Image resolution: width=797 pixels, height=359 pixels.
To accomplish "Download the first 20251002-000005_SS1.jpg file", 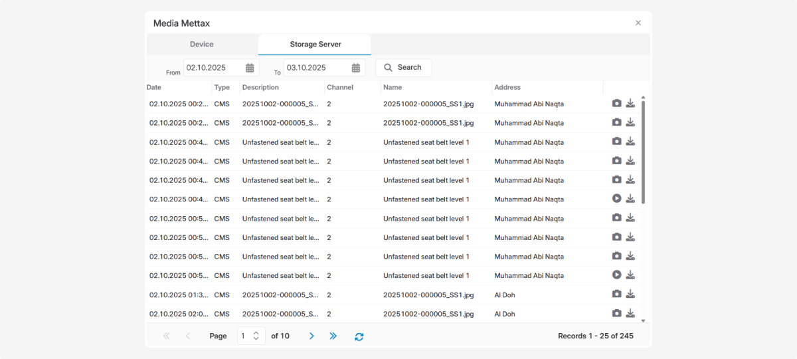I will 630,104.
